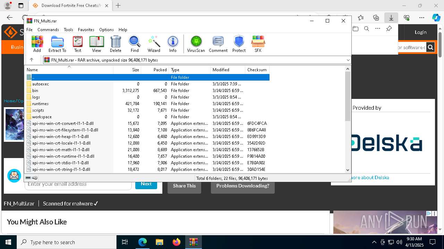Open the Favorites menu
Viewport: 444px width, 249px height.
pos(86,30)
